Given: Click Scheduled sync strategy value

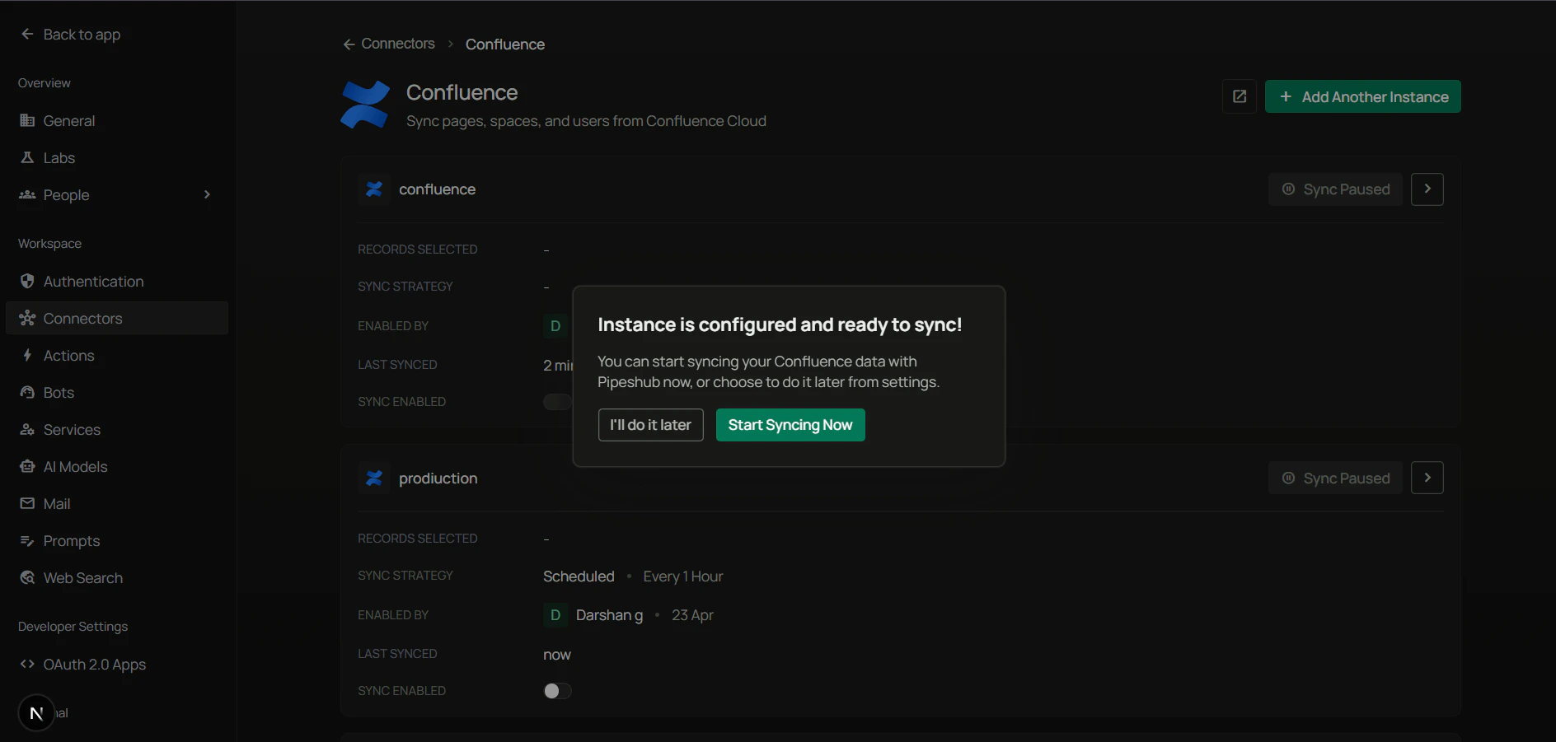Looking at the screenshot, I should click(579, 576).
